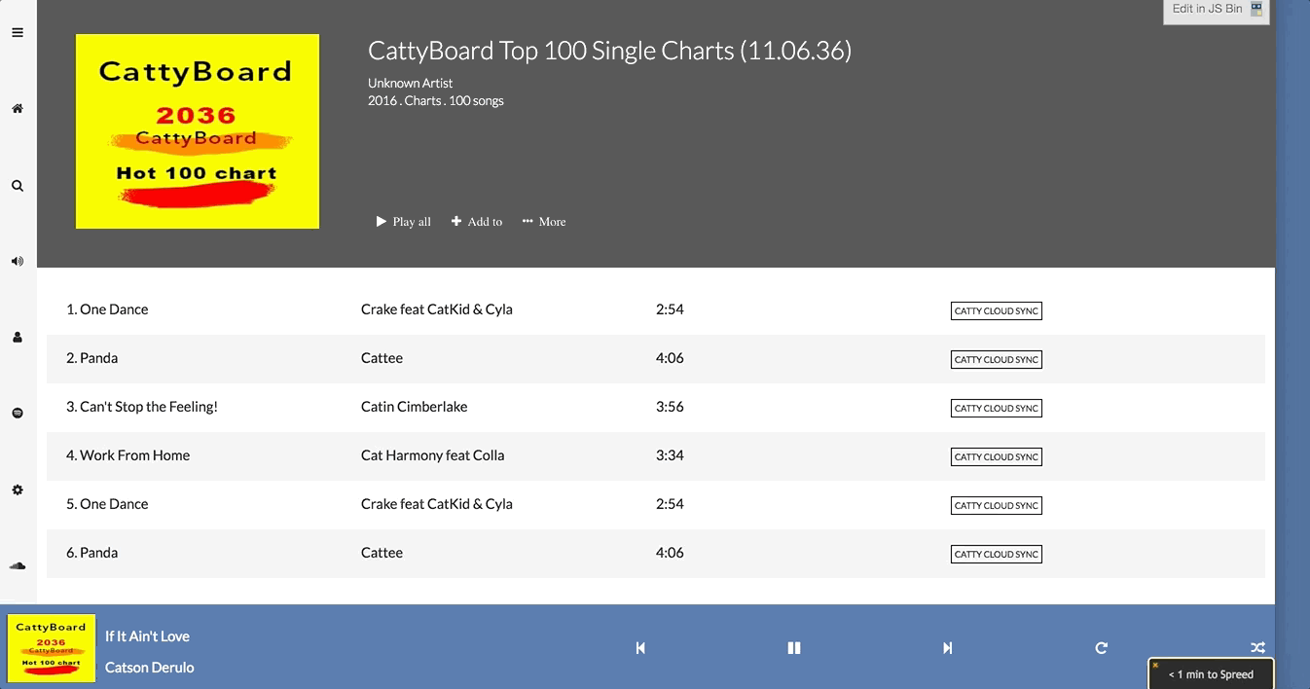Go back to the previous track

pyautogui.click(x=640, y=648)
